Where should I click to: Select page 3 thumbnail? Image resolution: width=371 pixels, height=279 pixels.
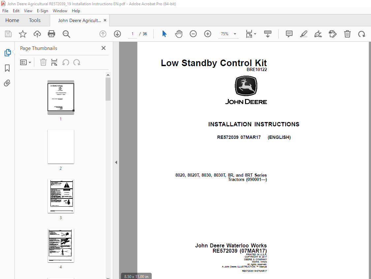click(61, 196)
